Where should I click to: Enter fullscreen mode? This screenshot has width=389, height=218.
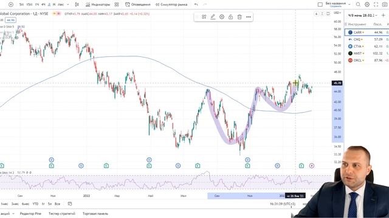coord(376,4)
